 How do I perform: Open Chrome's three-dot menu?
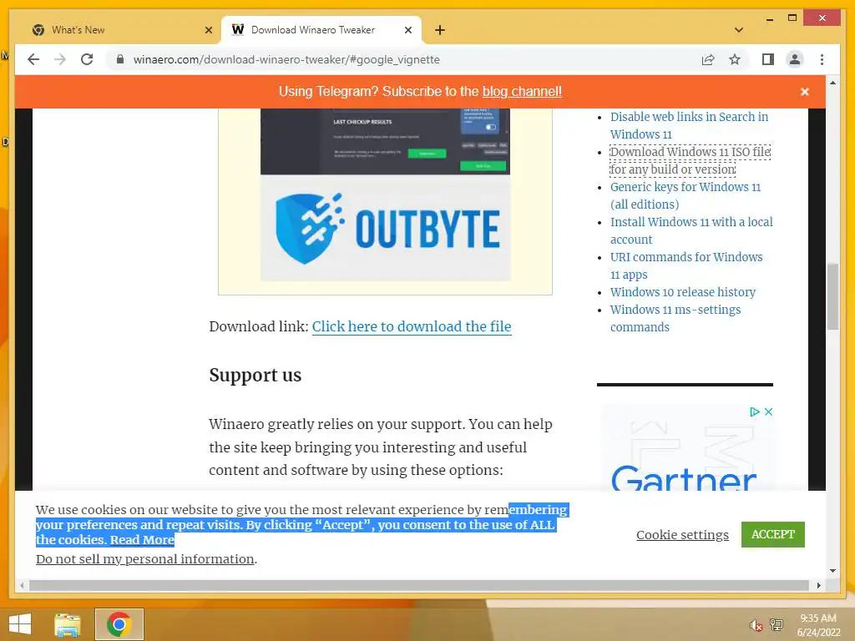tap(822, 59)
